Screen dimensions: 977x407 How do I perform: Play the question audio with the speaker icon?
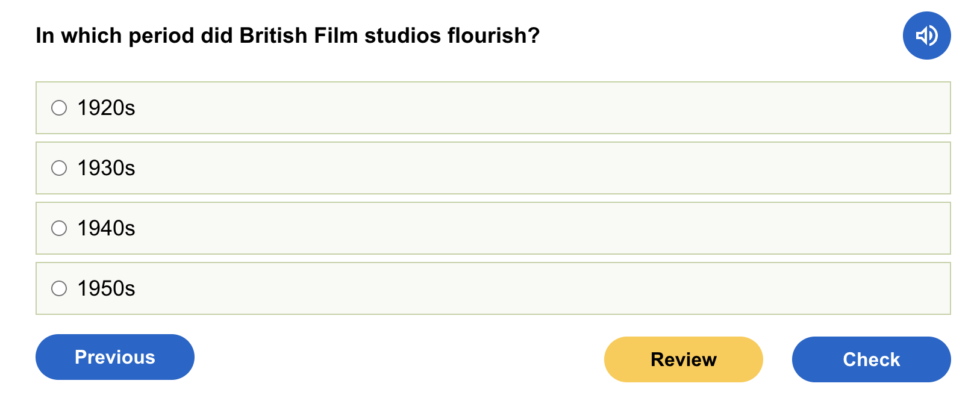pos(926,36)
